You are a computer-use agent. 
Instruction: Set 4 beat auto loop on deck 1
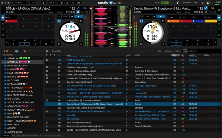24,44
